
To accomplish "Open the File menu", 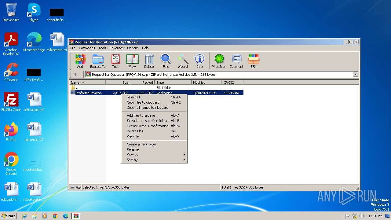I will 73,48.
